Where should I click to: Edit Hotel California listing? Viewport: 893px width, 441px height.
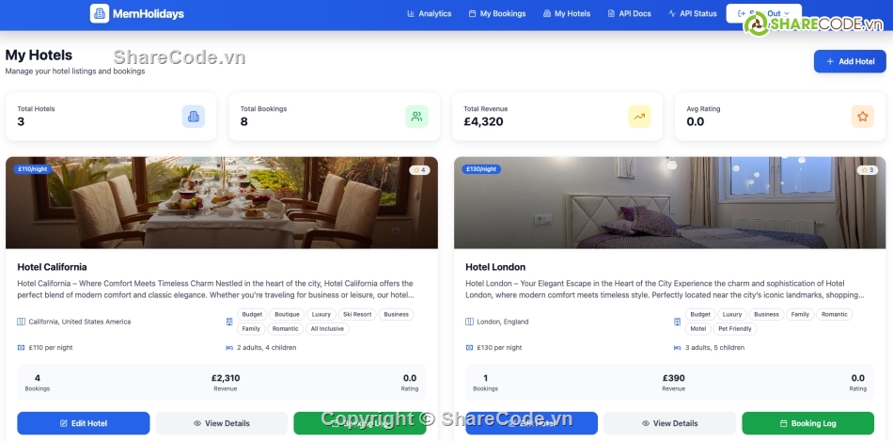[x=84, y=423]
